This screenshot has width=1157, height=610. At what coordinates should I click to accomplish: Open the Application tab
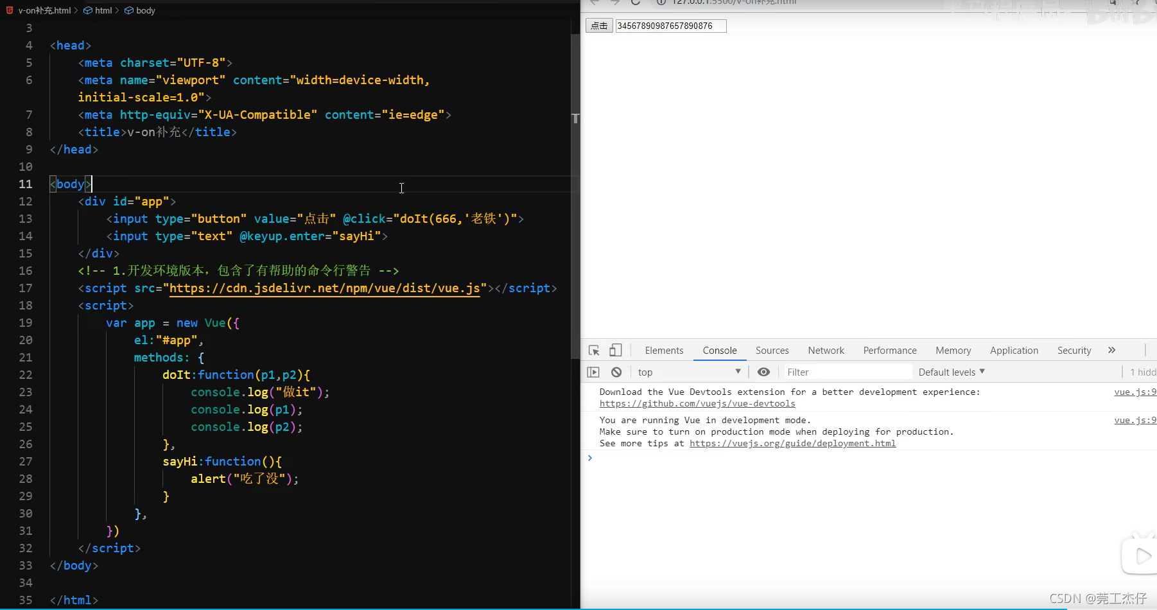tap(1014, 351)
